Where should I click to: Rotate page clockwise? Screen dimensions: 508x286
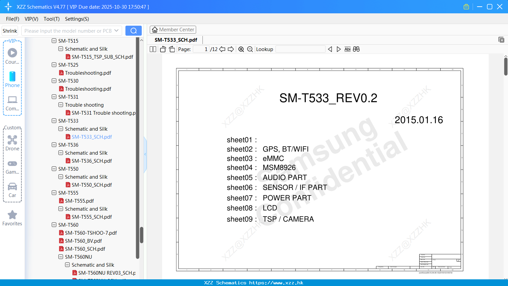pyautogui.click(x=172, y=49)
